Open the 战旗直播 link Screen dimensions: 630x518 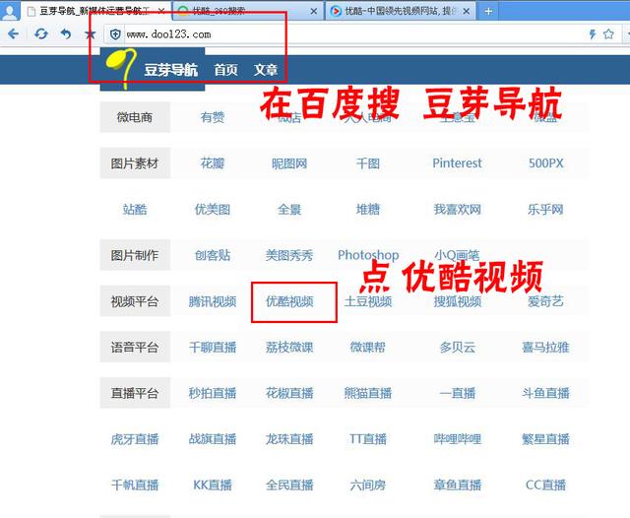(213, 439)
